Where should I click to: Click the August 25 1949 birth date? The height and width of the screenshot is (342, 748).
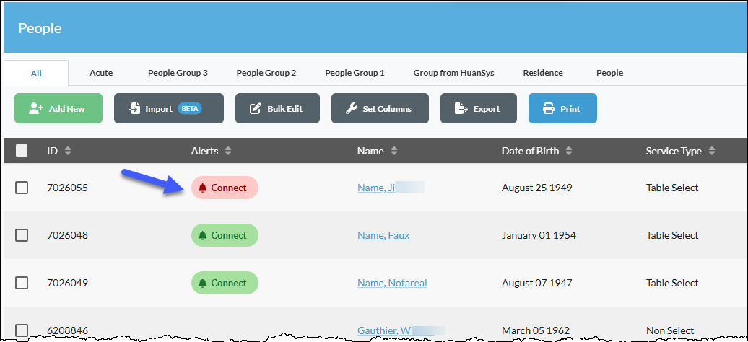(536, 188)
